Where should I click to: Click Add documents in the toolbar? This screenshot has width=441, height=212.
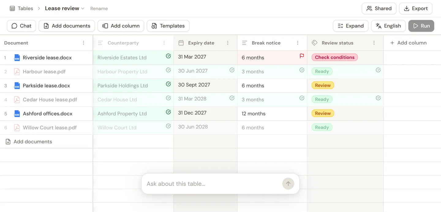pyautogui.click(x=67, y=26)
